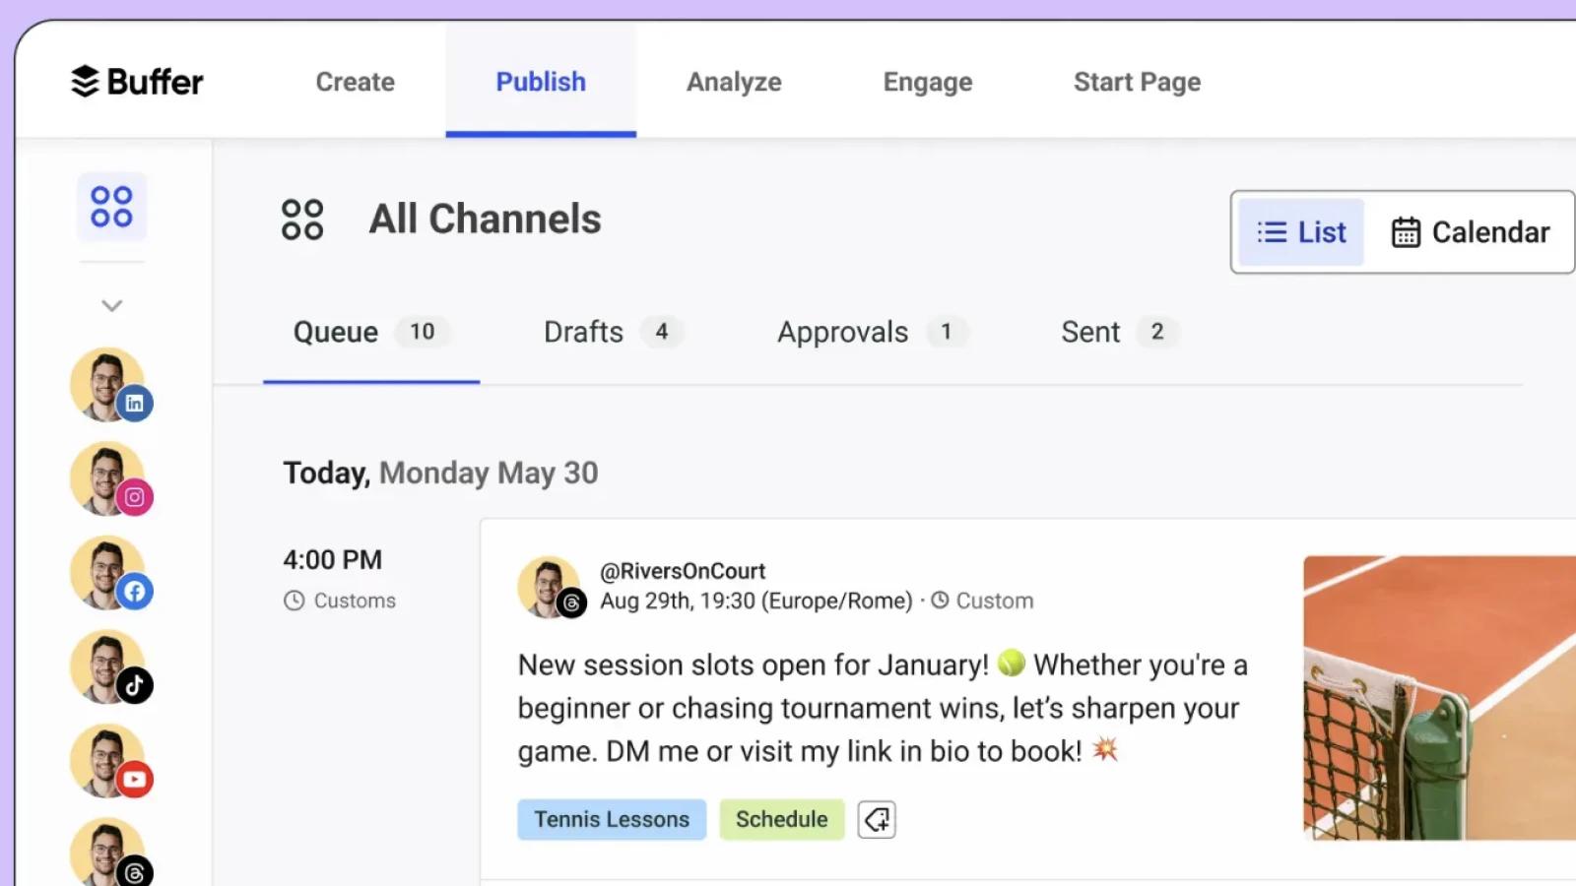The image size is (1576, 886).
Task: Open the Publish section
Action: tap(541, 82)
